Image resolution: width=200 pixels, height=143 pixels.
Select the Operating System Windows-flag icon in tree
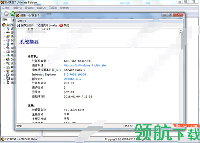coord(8,36)
